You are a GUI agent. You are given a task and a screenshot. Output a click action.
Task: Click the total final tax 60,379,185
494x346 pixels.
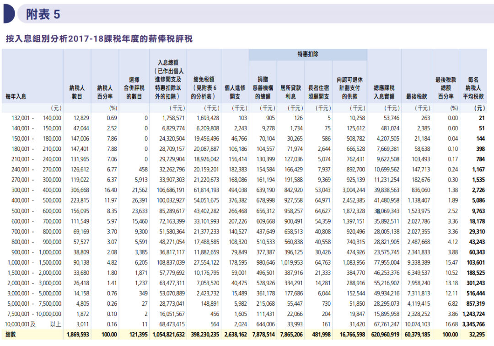416,334
